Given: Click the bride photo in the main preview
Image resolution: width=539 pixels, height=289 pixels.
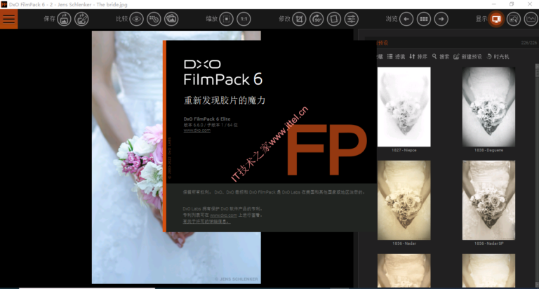Looking at the screenshot, I should coord(127,157).
